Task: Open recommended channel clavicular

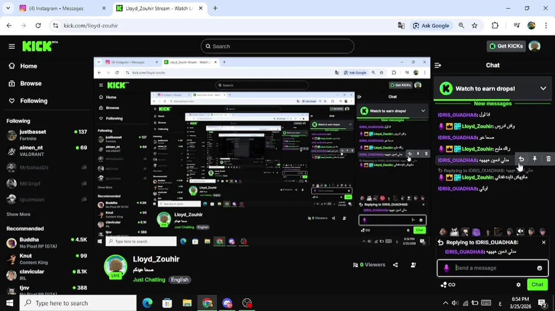Action: 47,275
